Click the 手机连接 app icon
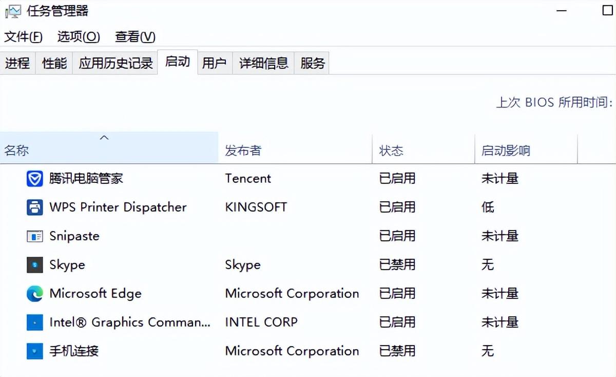 (x=34, y=351)
